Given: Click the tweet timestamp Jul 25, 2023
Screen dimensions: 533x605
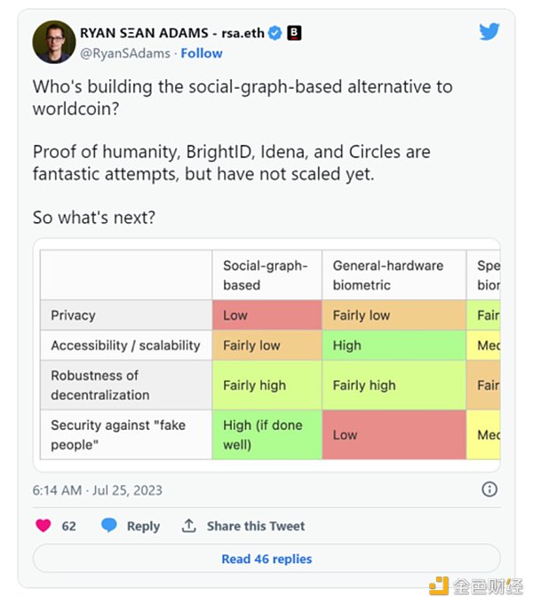Looking at the screenshot, I should coord(98,490).
